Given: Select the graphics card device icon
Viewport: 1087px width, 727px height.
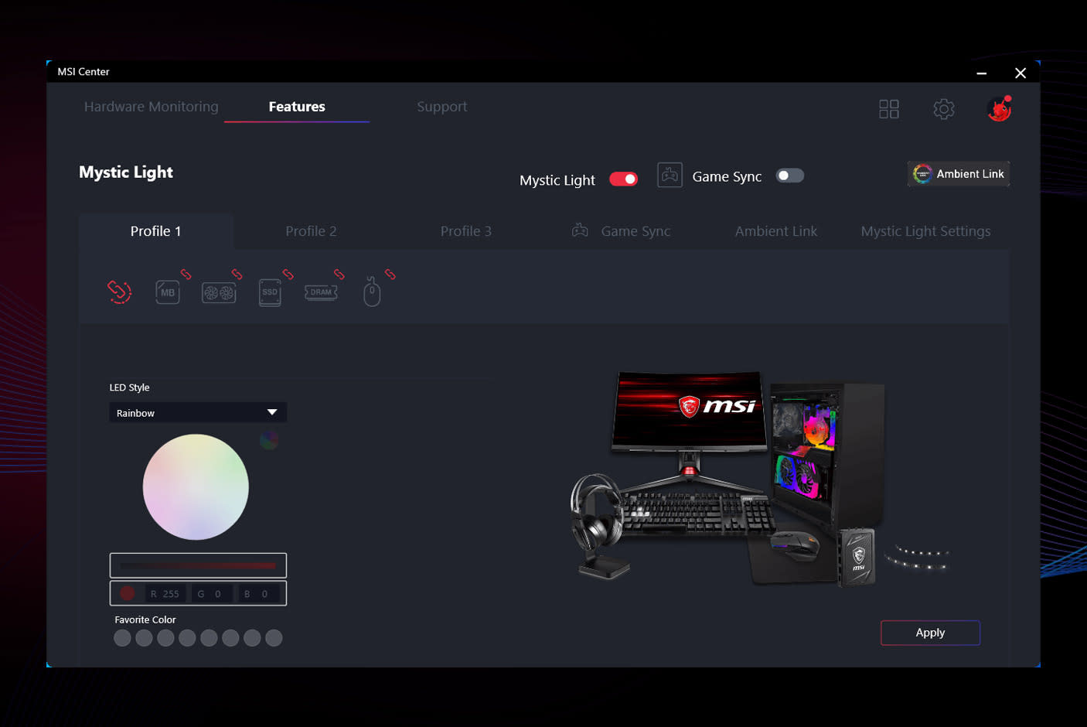Looking at the screenshot, I should 219,292.
